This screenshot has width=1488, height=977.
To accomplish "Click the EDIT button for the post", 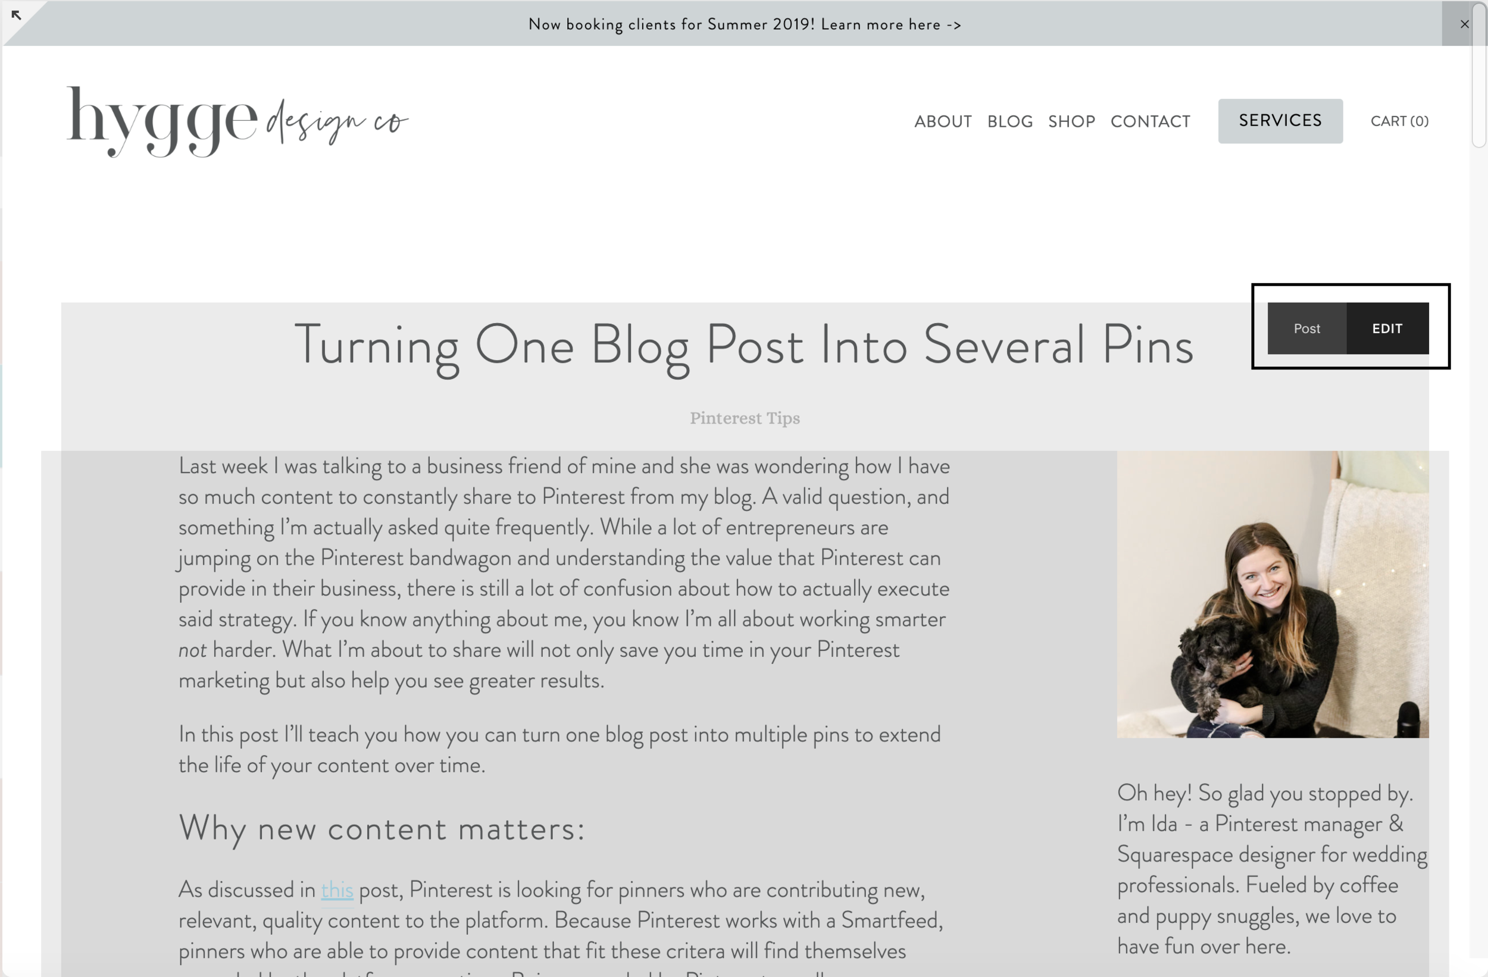I will point(1387,328).
